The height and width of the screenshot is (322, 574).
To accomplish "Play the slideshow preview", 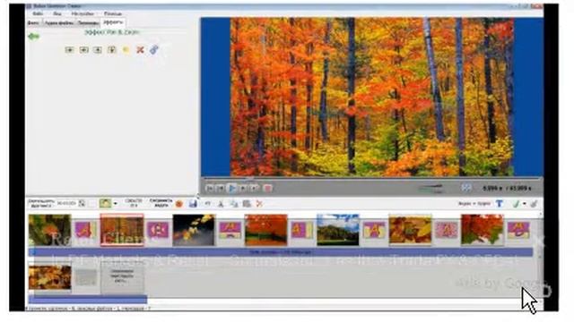I will [x=231, y=188].
